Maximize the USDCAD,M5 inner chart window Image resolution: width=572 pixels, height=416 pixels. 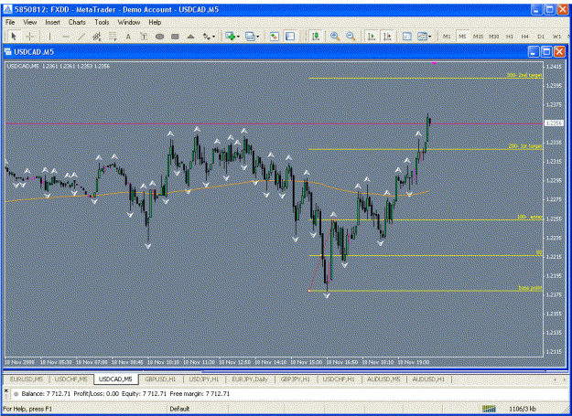point(546,52)
